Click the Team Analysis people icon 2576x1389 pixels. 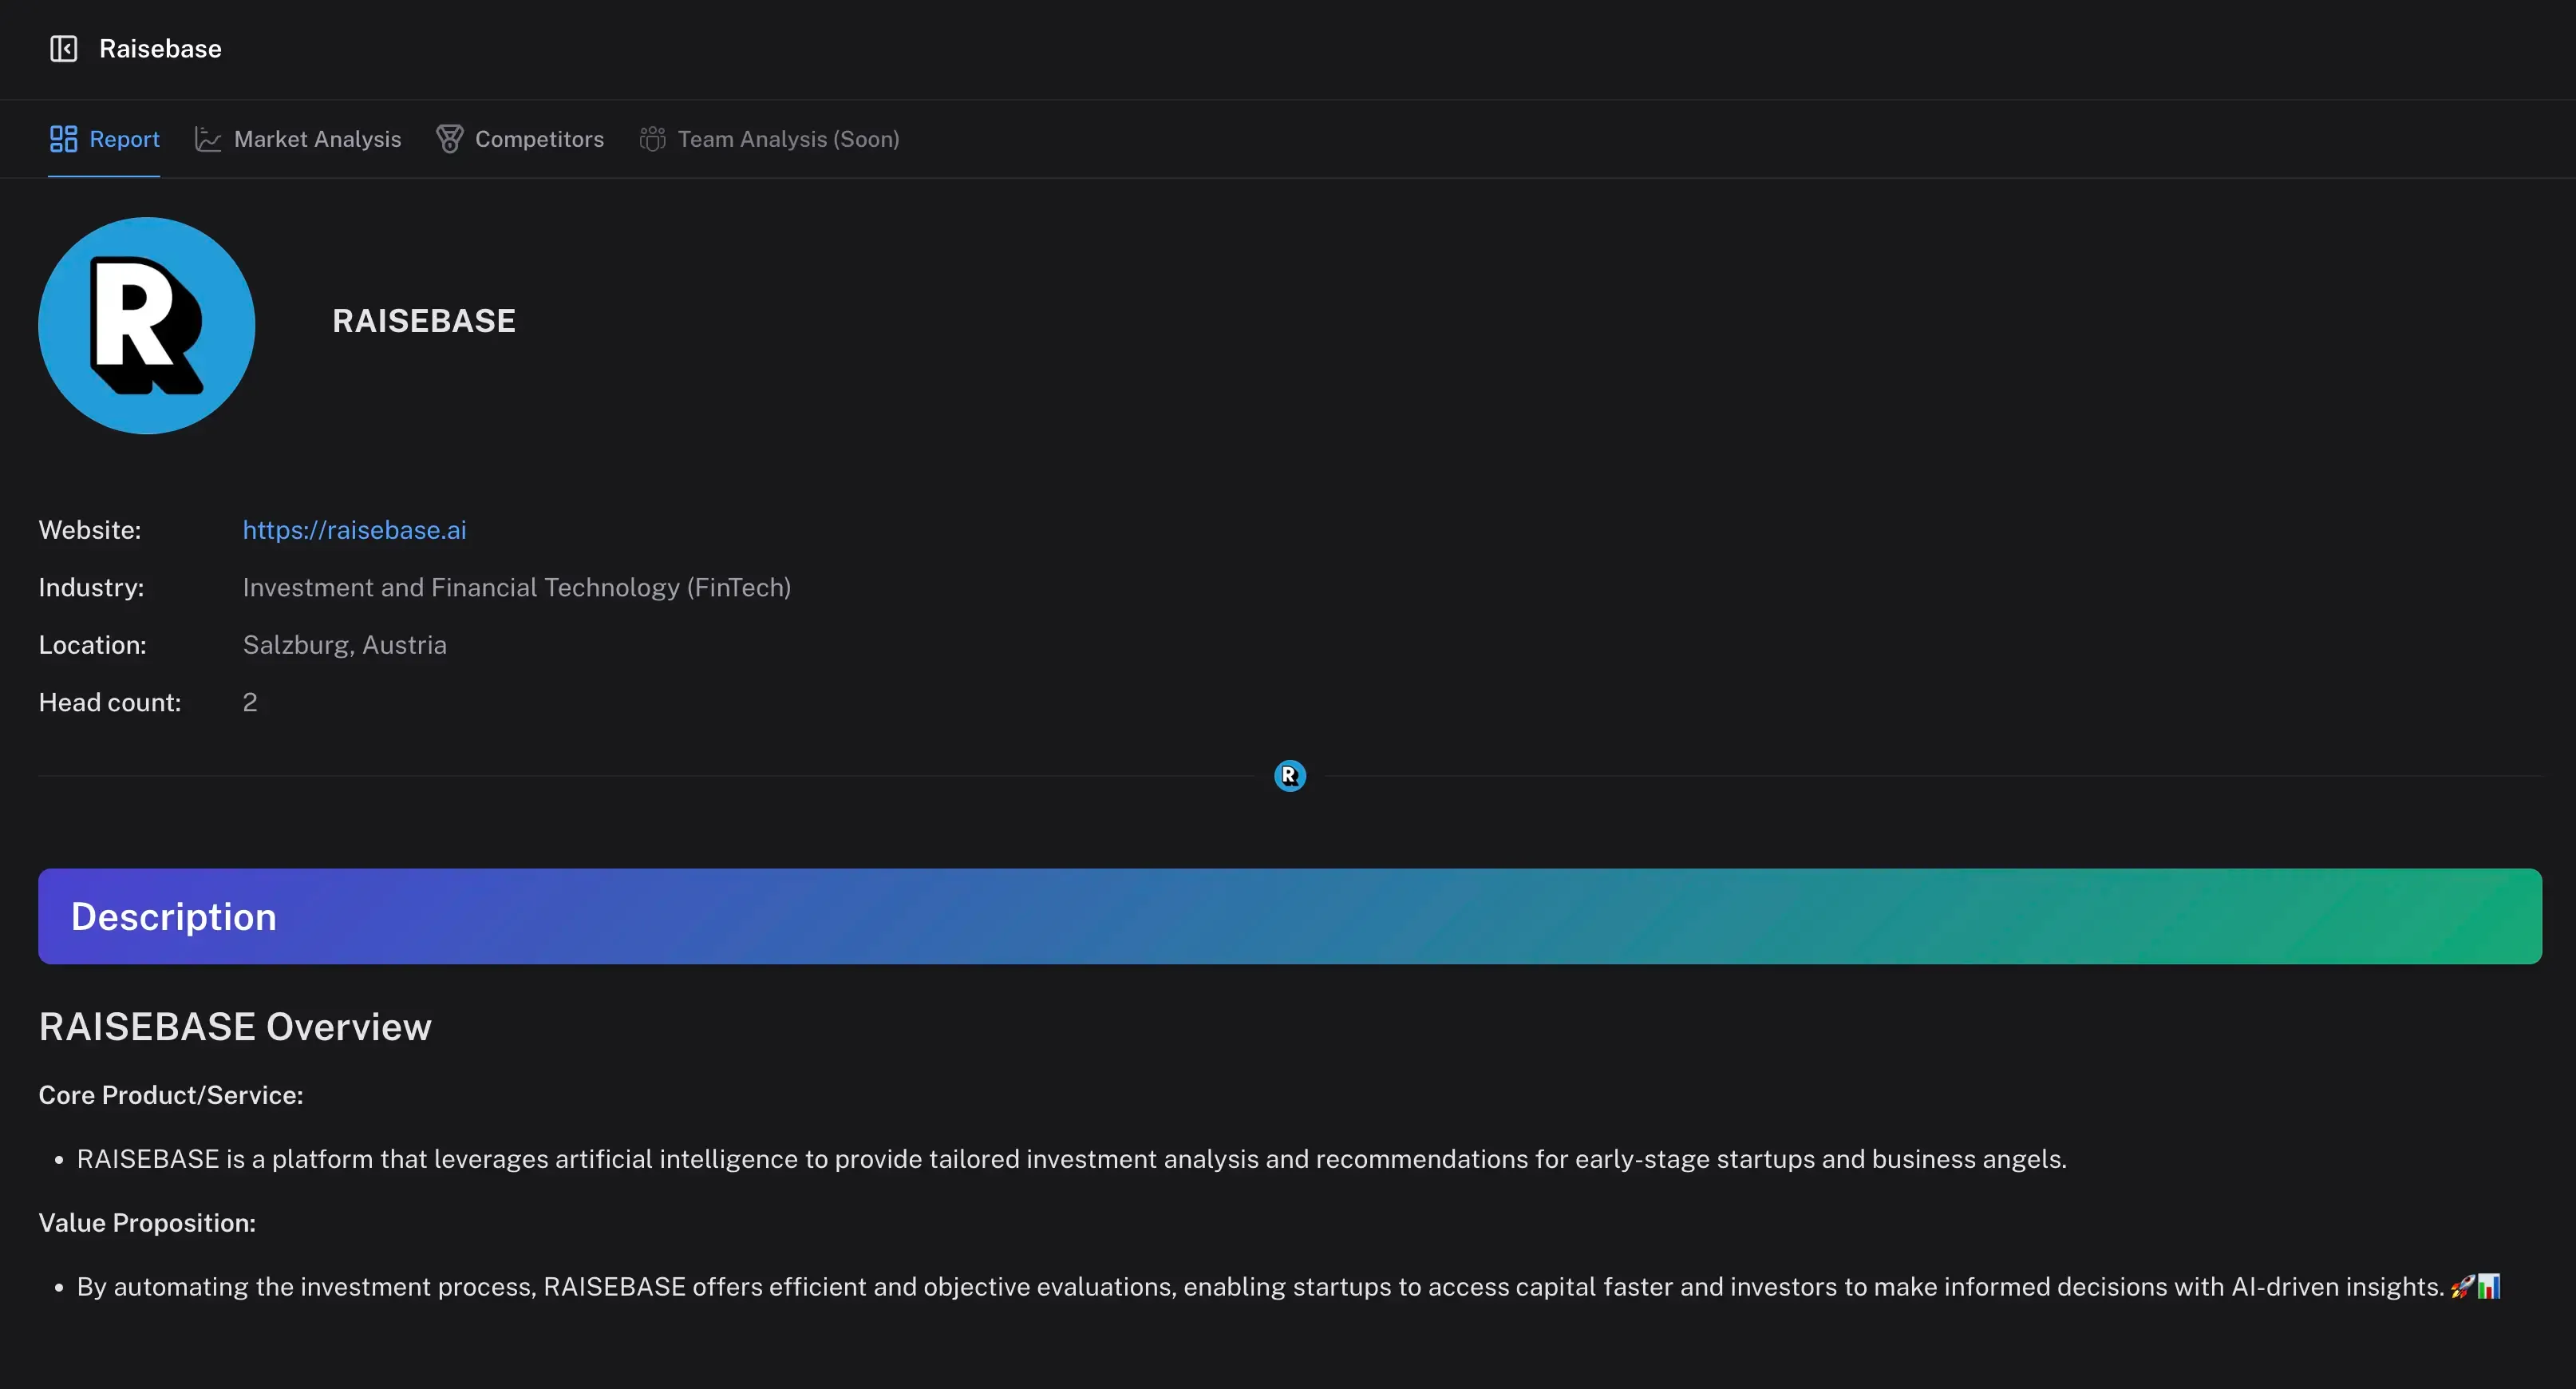[x=652, y=139]
